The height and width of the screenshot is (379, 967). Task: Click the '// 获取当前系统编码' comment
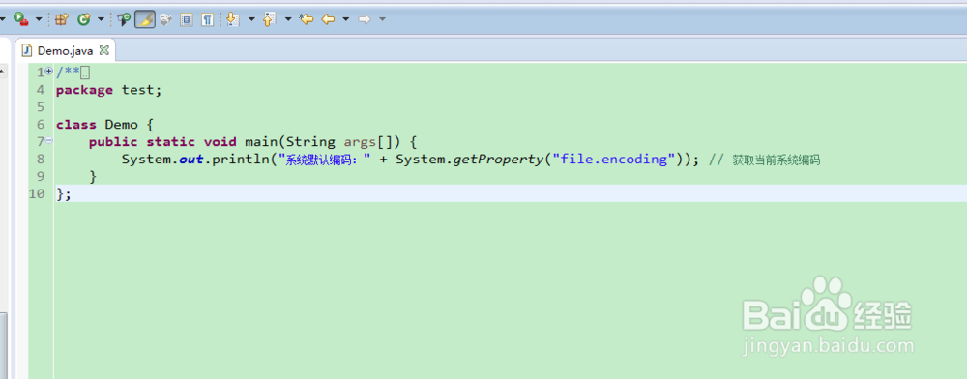point(765,160)
